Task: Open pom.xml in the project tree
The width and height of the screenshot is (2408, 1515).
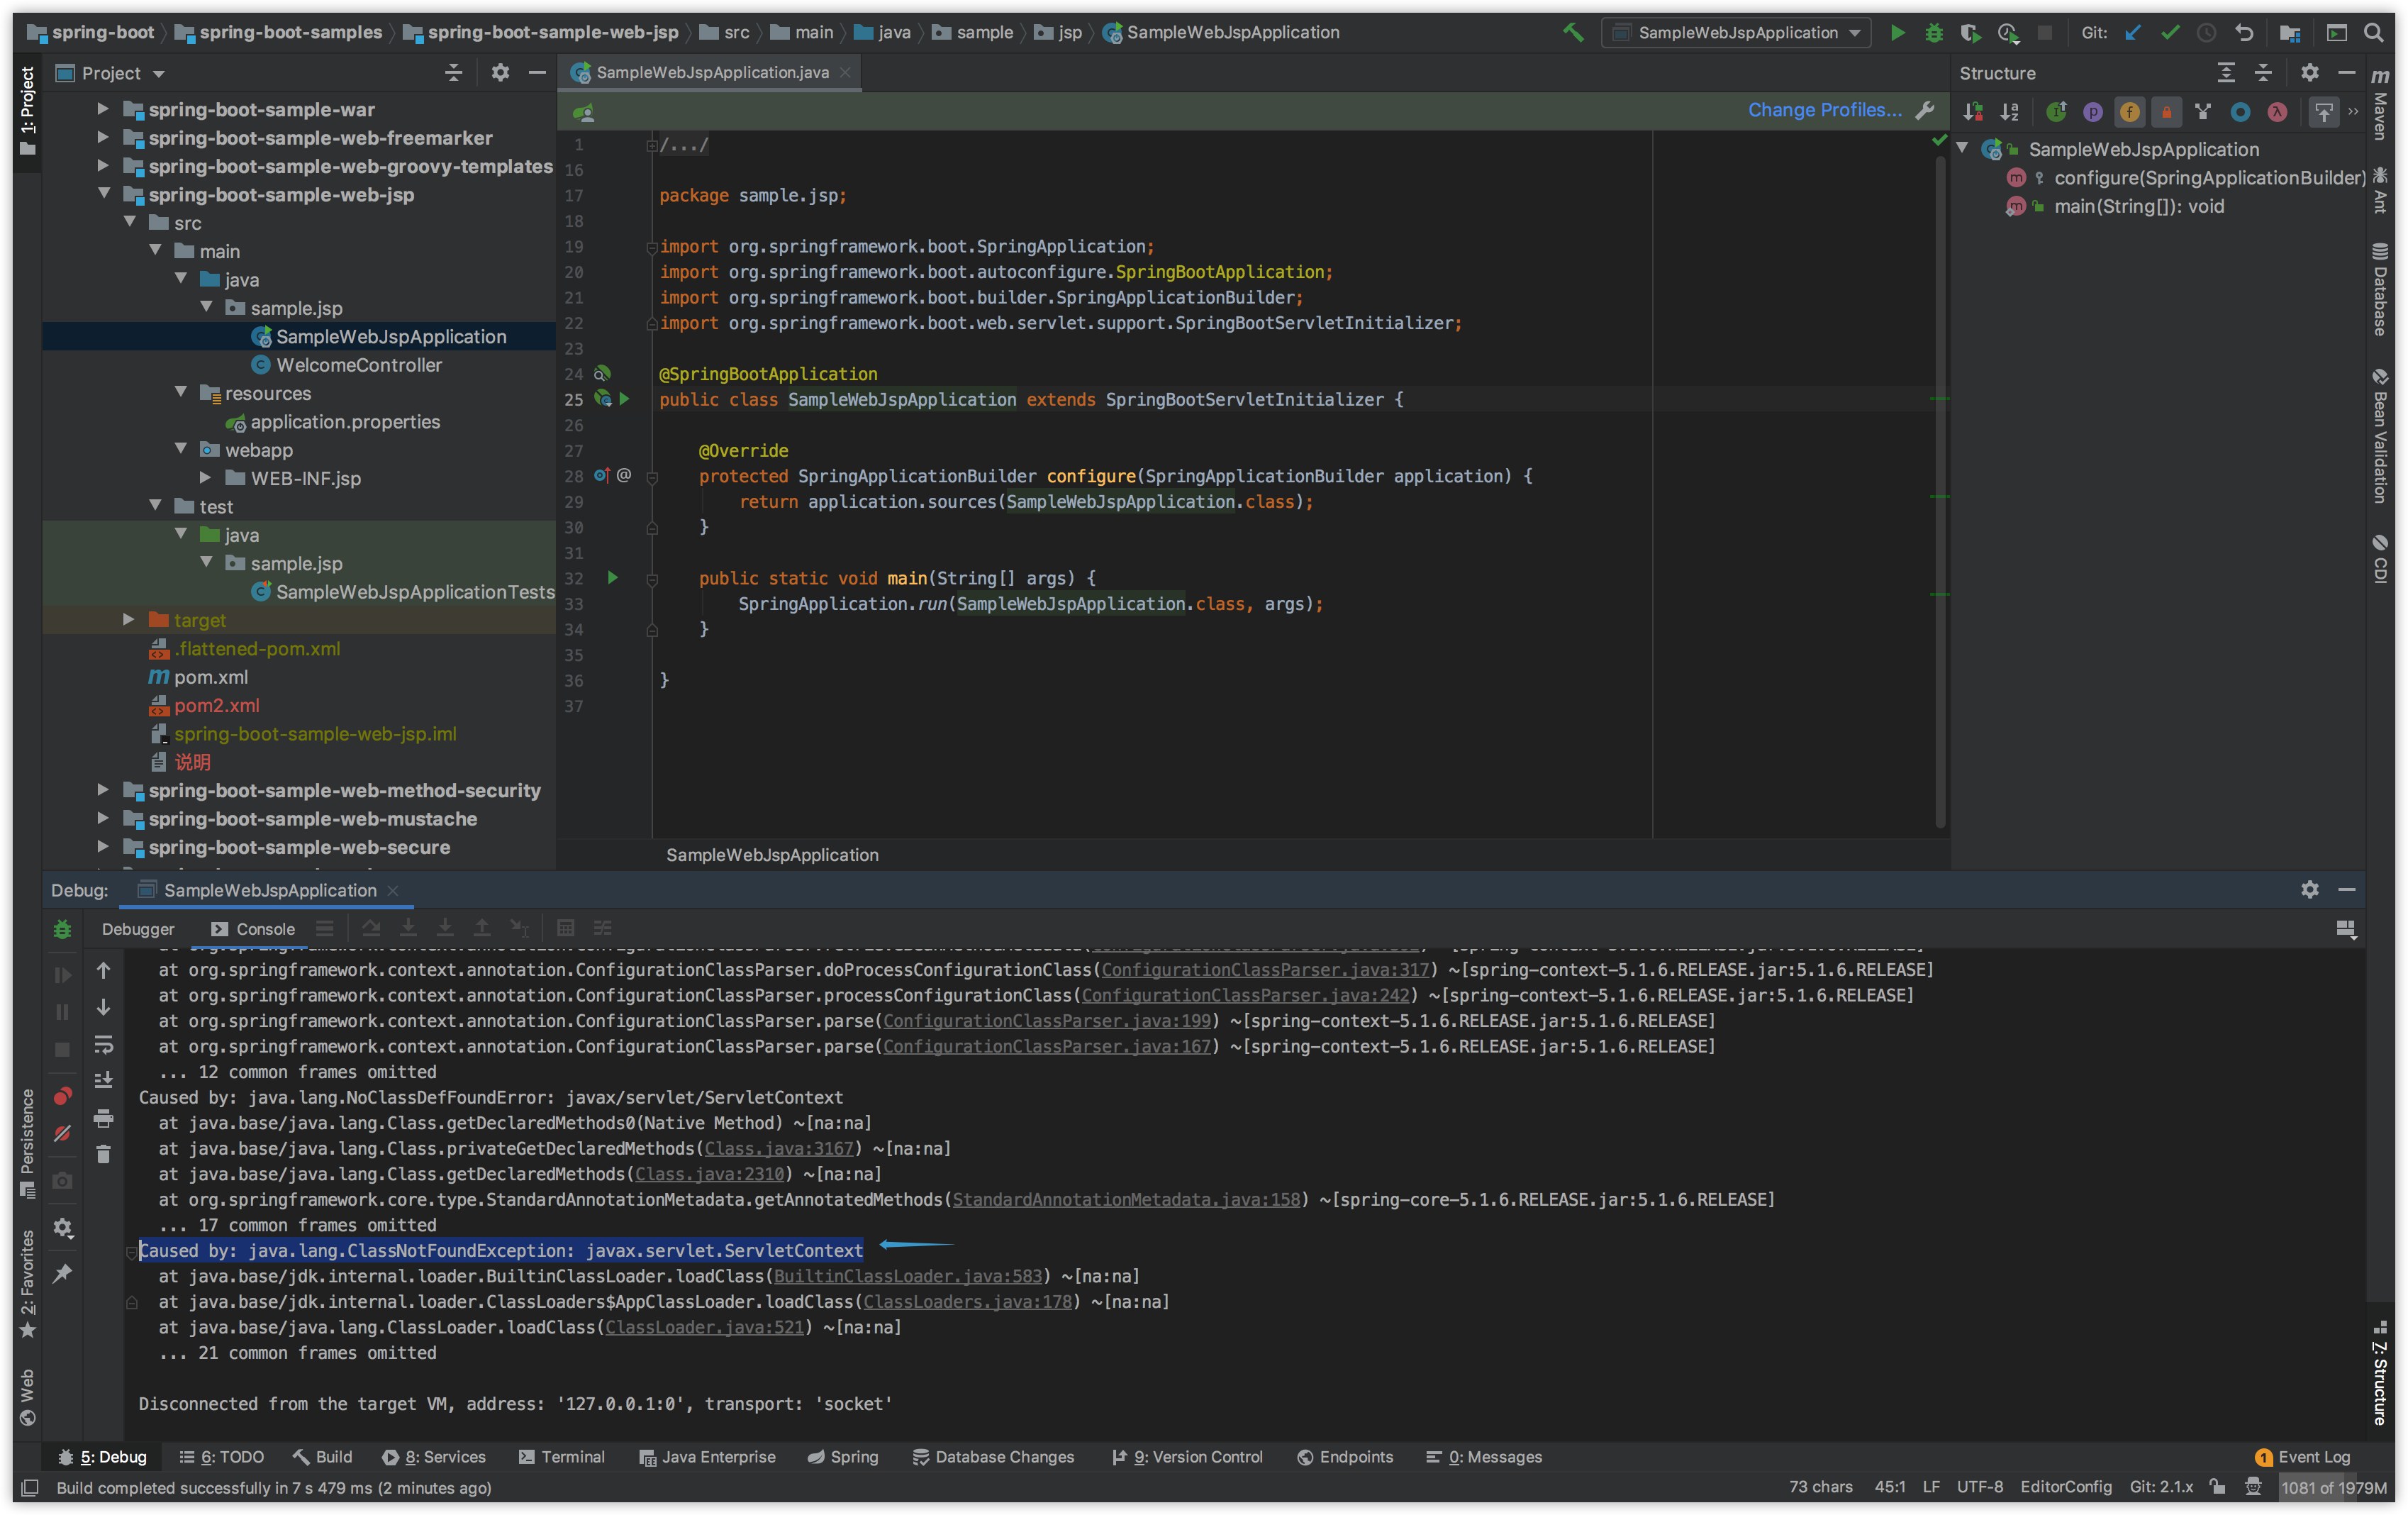Action: (x=210, y=677)
